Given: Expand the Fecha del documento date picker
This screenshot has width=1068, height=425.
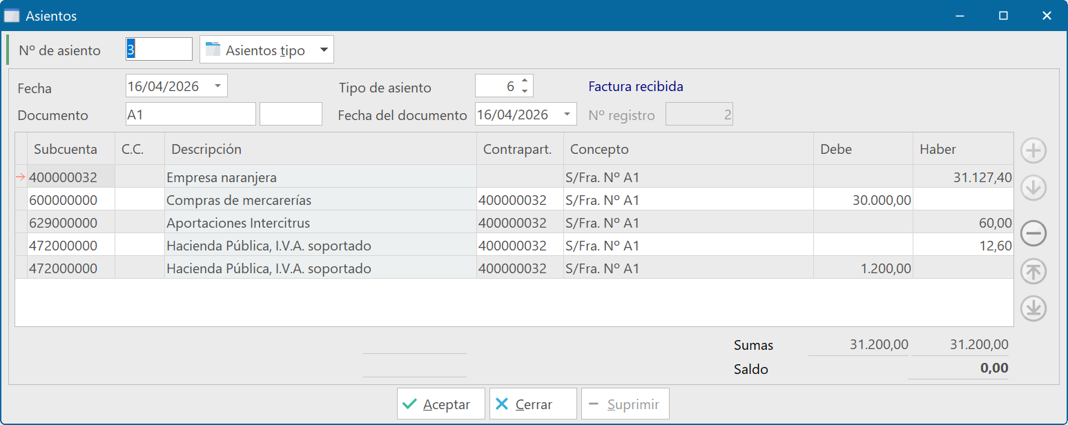Looking at the screenshot, I should point(567,115).
